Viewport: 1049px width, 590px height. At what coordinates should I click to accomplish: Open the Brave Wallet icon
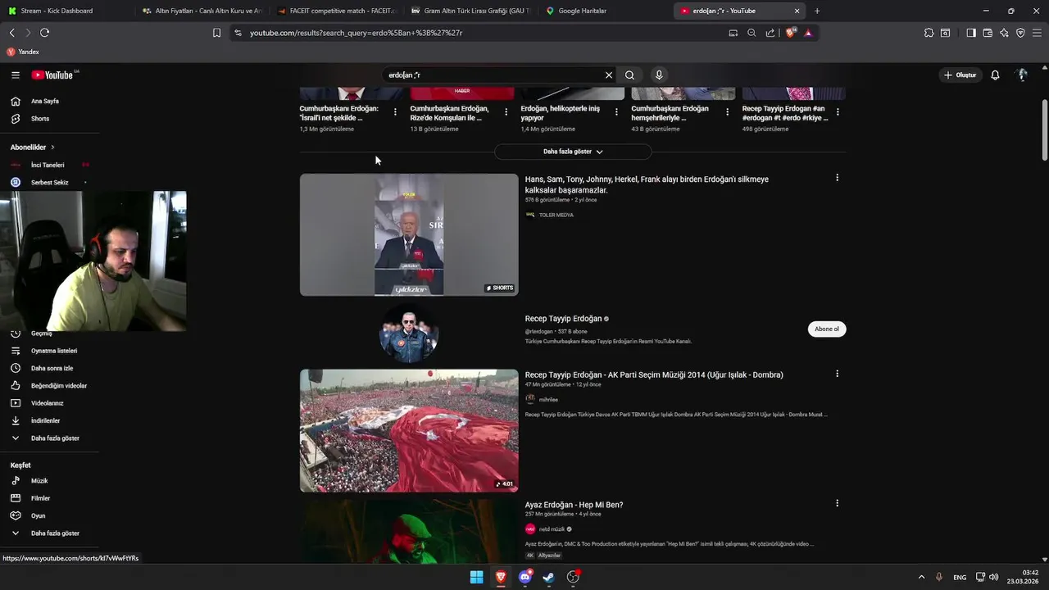(x=988, y=33)
